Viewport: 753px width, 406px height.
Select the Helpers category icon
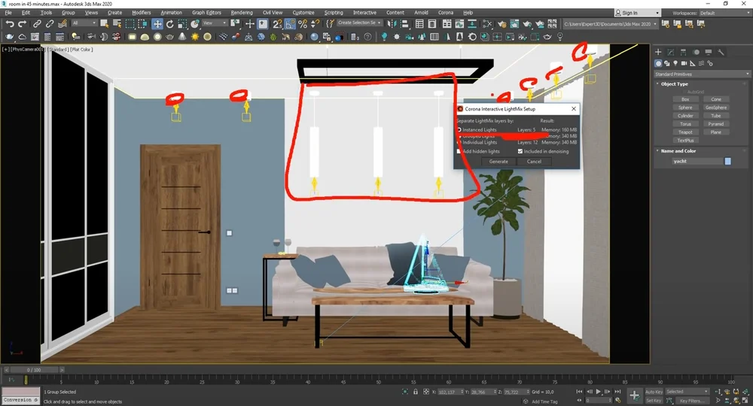[x=693, y=63]
